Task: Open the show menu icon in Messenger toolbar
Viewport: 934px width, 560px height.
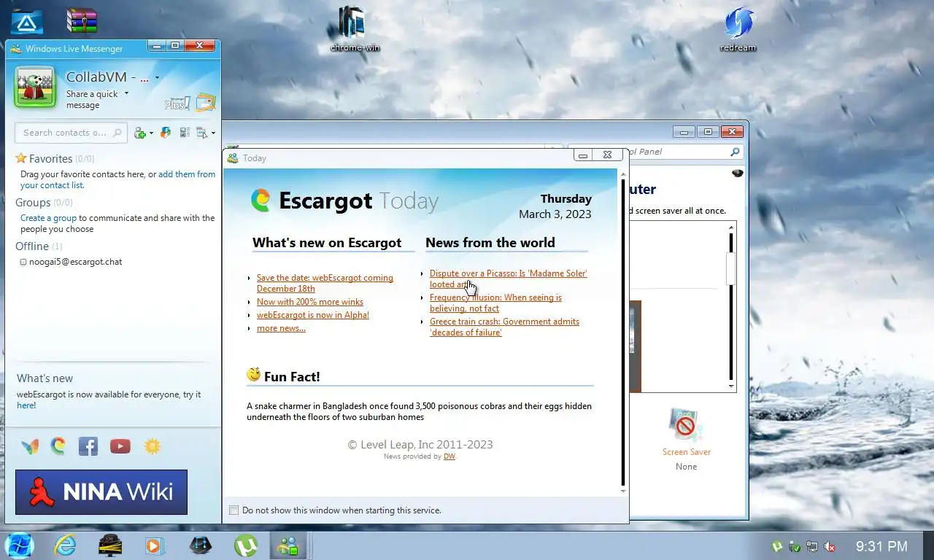Action: click(x=202, y=133)
